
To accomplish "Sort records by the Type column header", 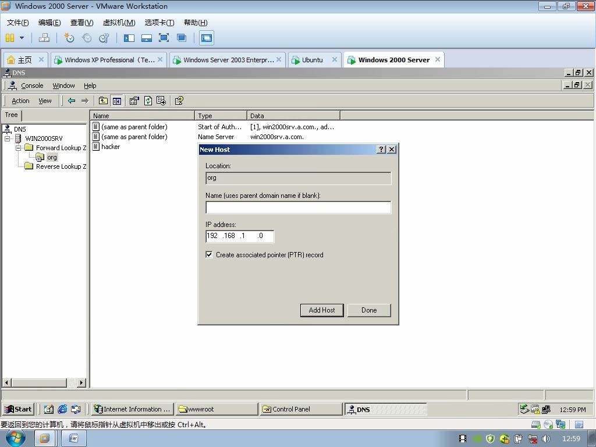I will (x=221, y=116).
